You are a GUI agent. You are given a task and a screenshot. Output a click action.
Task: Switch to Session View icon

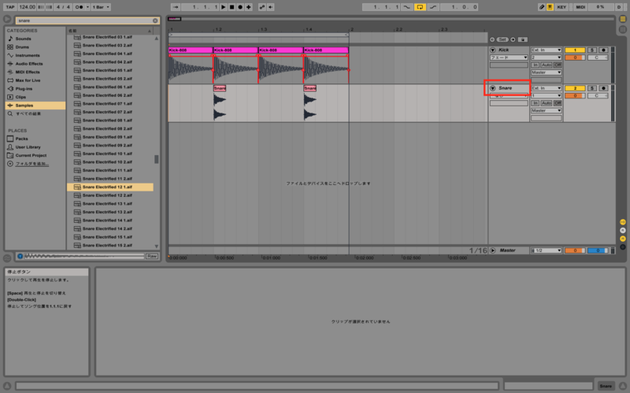click(x=622, y=29)
